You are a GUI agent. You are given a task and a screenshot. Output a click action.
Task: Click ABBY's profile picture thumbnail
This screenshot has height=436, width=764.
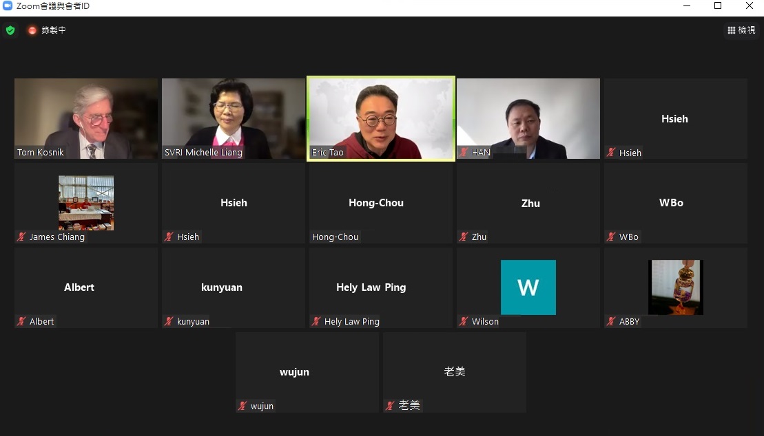pyautogui.click(x=676, y=287)
